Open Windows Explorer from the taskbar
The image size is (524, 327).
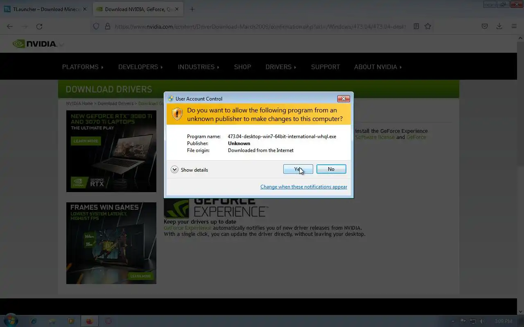pos(52,321)
